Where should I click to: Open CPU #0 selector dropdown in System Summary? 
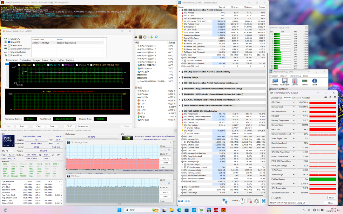7,151
